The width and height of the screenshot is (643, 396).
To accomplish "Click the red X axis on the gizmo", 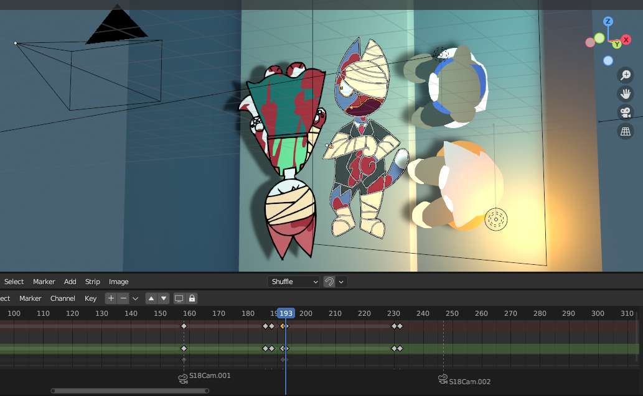I will 626,40.
